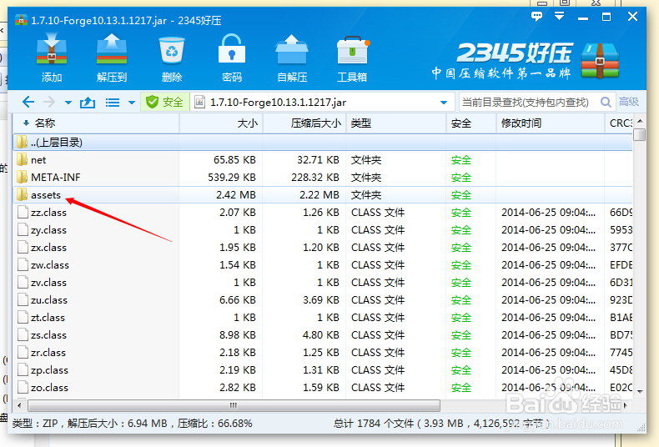Select the zs.class file name
The width and height of the screenshot is (659, 447).
48,335
